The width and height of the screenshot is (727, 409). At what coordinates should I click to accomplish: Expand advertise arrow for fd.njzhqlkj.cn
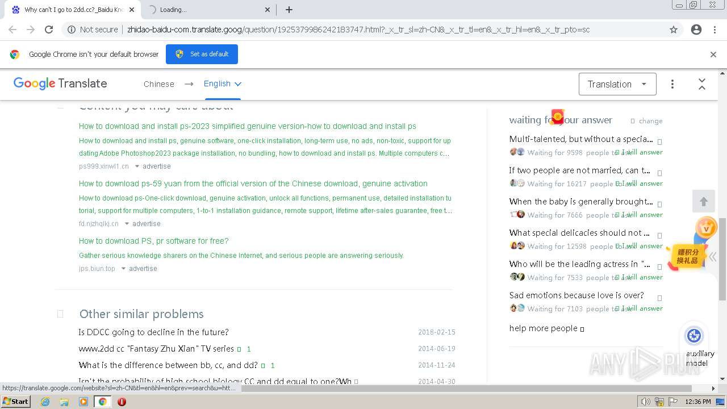click(x=127, y=224)
